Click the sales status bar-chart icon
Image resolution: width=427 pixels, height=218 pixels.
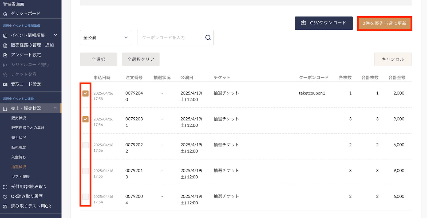[x=5, y=109]
